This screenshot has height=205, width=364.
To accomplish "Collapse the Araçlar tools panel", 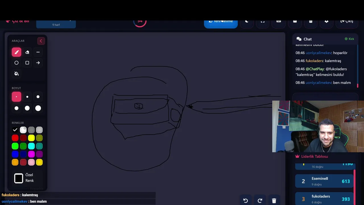I will [x=41, y=41].
